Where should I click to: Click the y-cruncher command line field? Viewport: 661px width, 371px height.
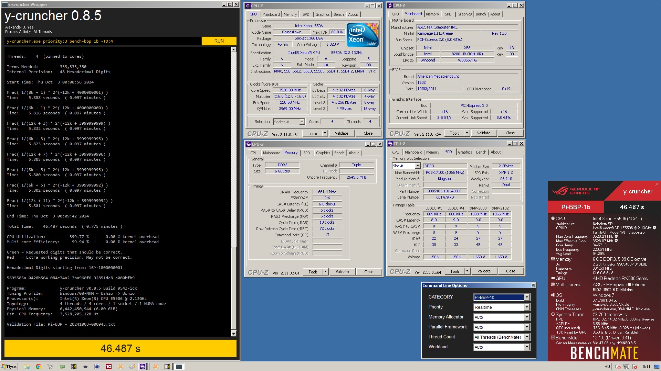pyautogui.click(x=103, y=41)
